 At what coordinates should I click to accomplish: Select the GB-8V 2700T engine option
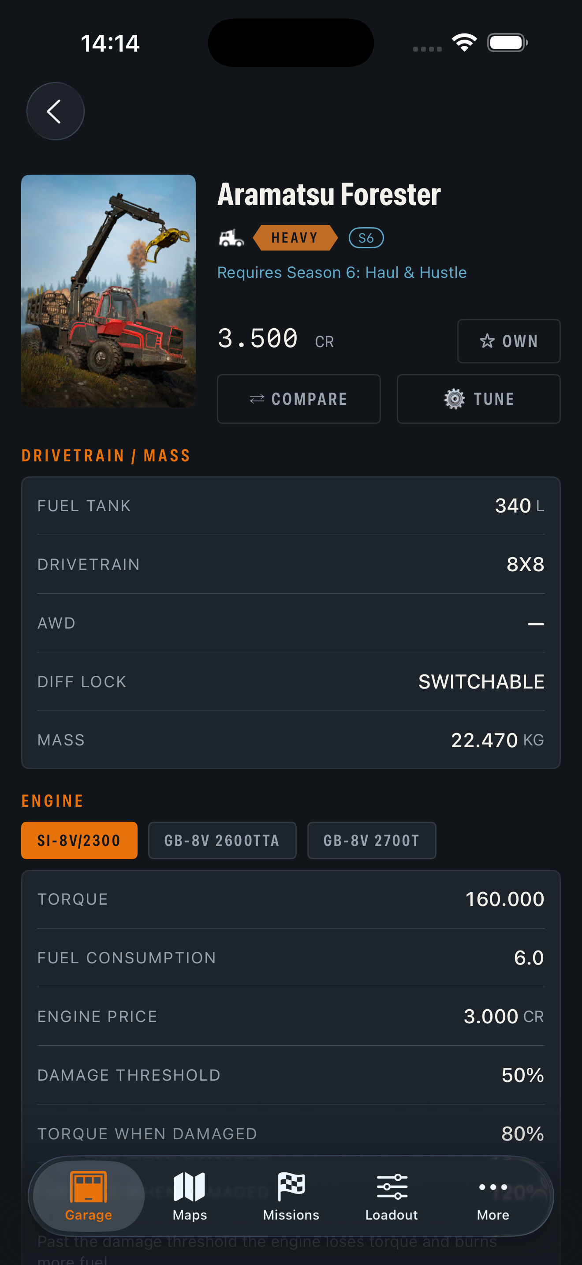tap(372, 840)
